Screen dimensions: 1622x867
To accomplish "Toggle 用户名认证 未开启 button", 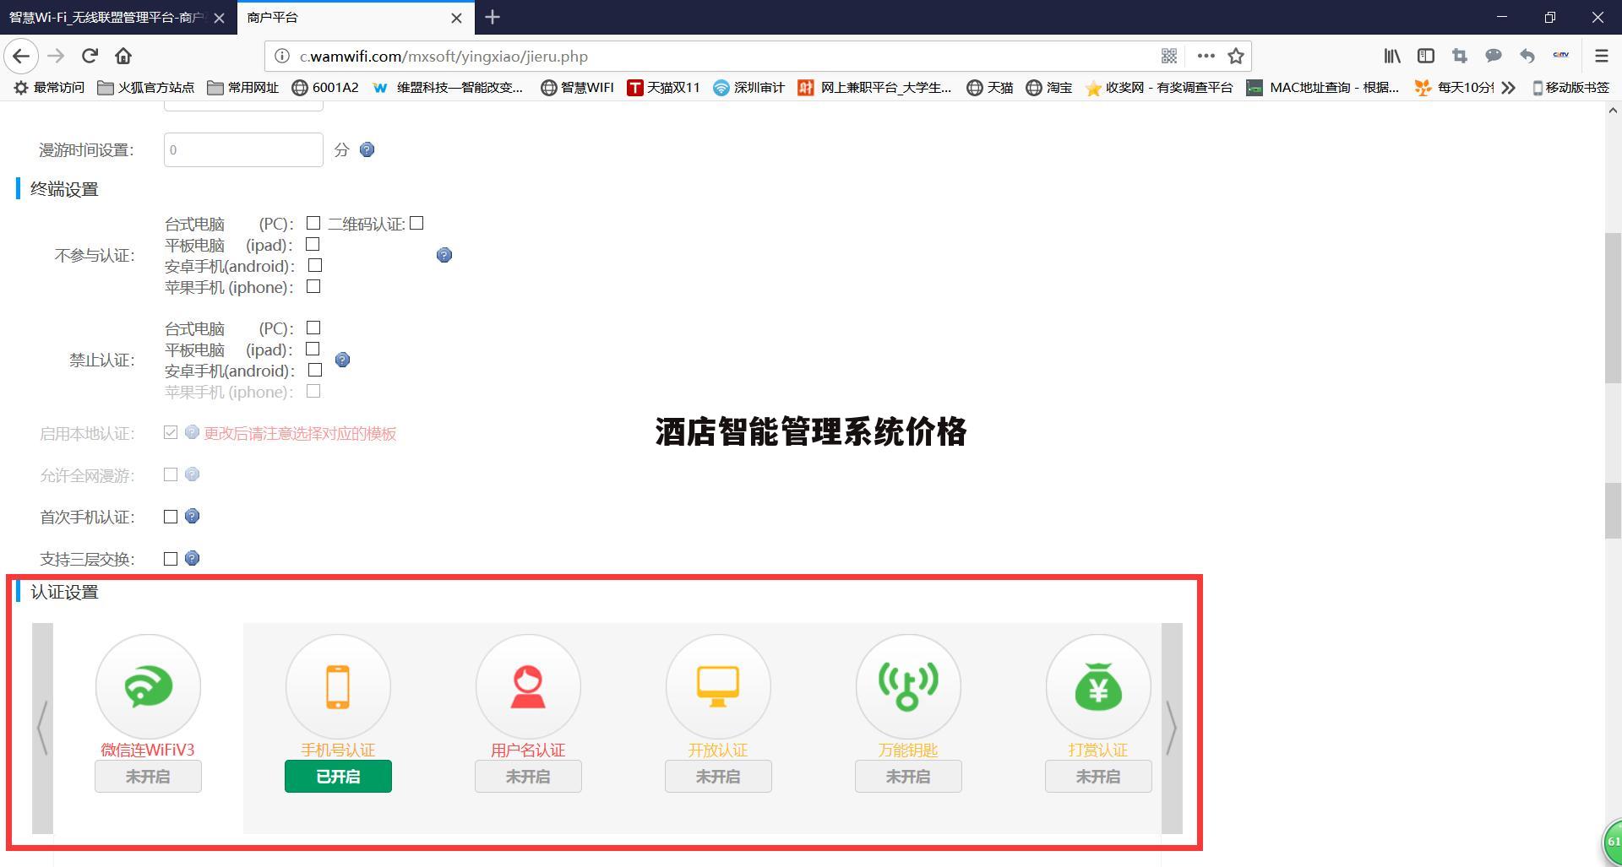I will 528,777.
